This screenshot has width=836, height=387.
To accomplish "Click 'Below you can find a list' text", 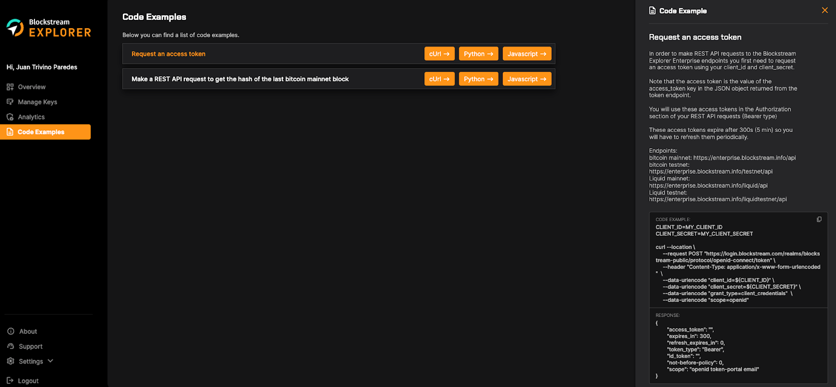I will click(181, 35).
